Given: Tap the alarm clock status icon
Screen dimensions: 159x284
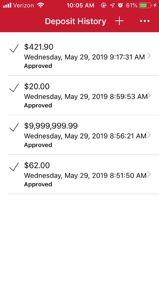Looking at the screenshot, I should (120, 5).
